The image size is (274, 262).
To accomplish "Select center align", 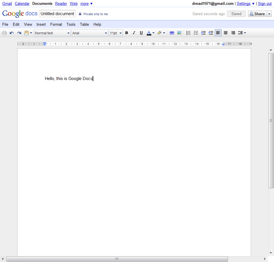I will click(x=226, y=33).
